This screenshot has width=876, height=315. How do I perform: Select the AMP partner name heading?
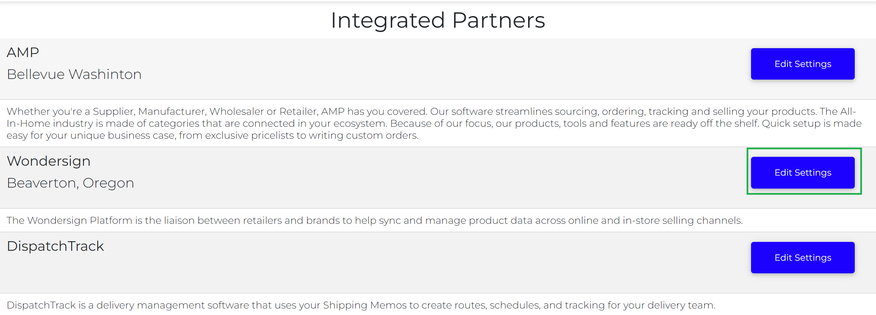[x=23, y=53]
